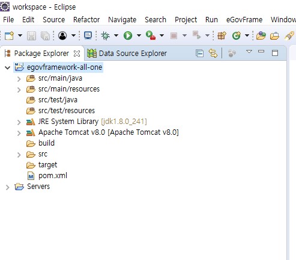Open the New wizard dropdown arrow
The width and height of the screenshot is (296, 260).
(20, 36)
